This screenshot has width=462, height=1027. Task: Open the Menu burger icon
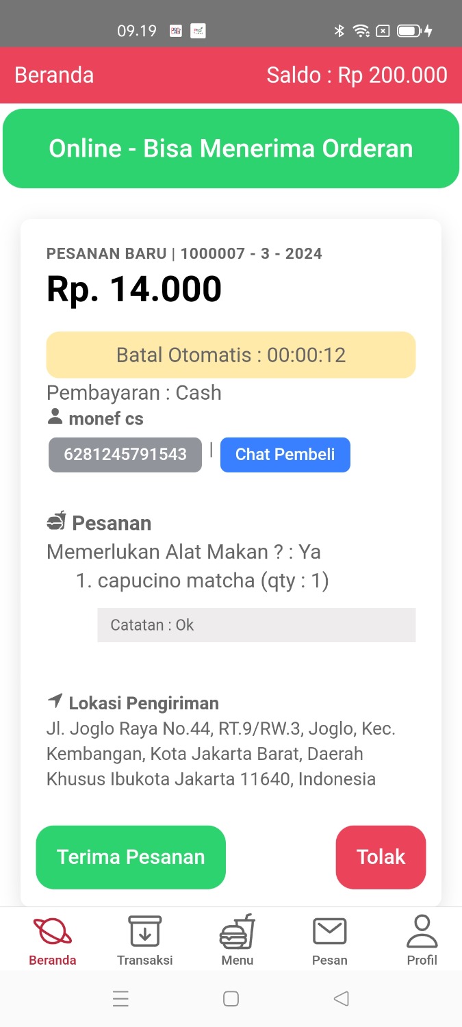238,932
